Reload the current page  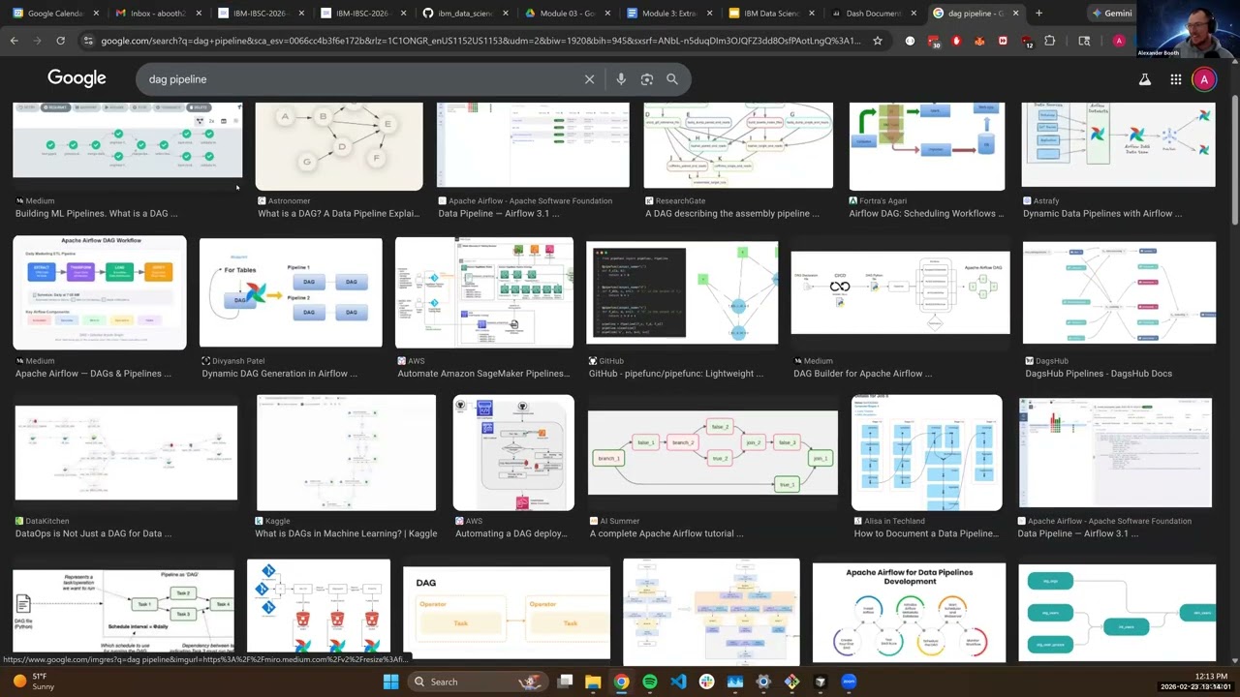60,41
